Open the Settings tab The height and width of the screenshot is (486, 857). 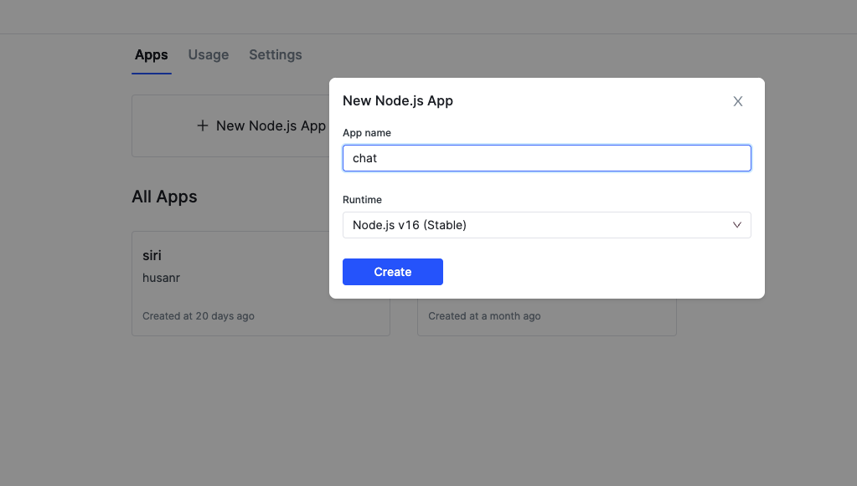[275, 54]
